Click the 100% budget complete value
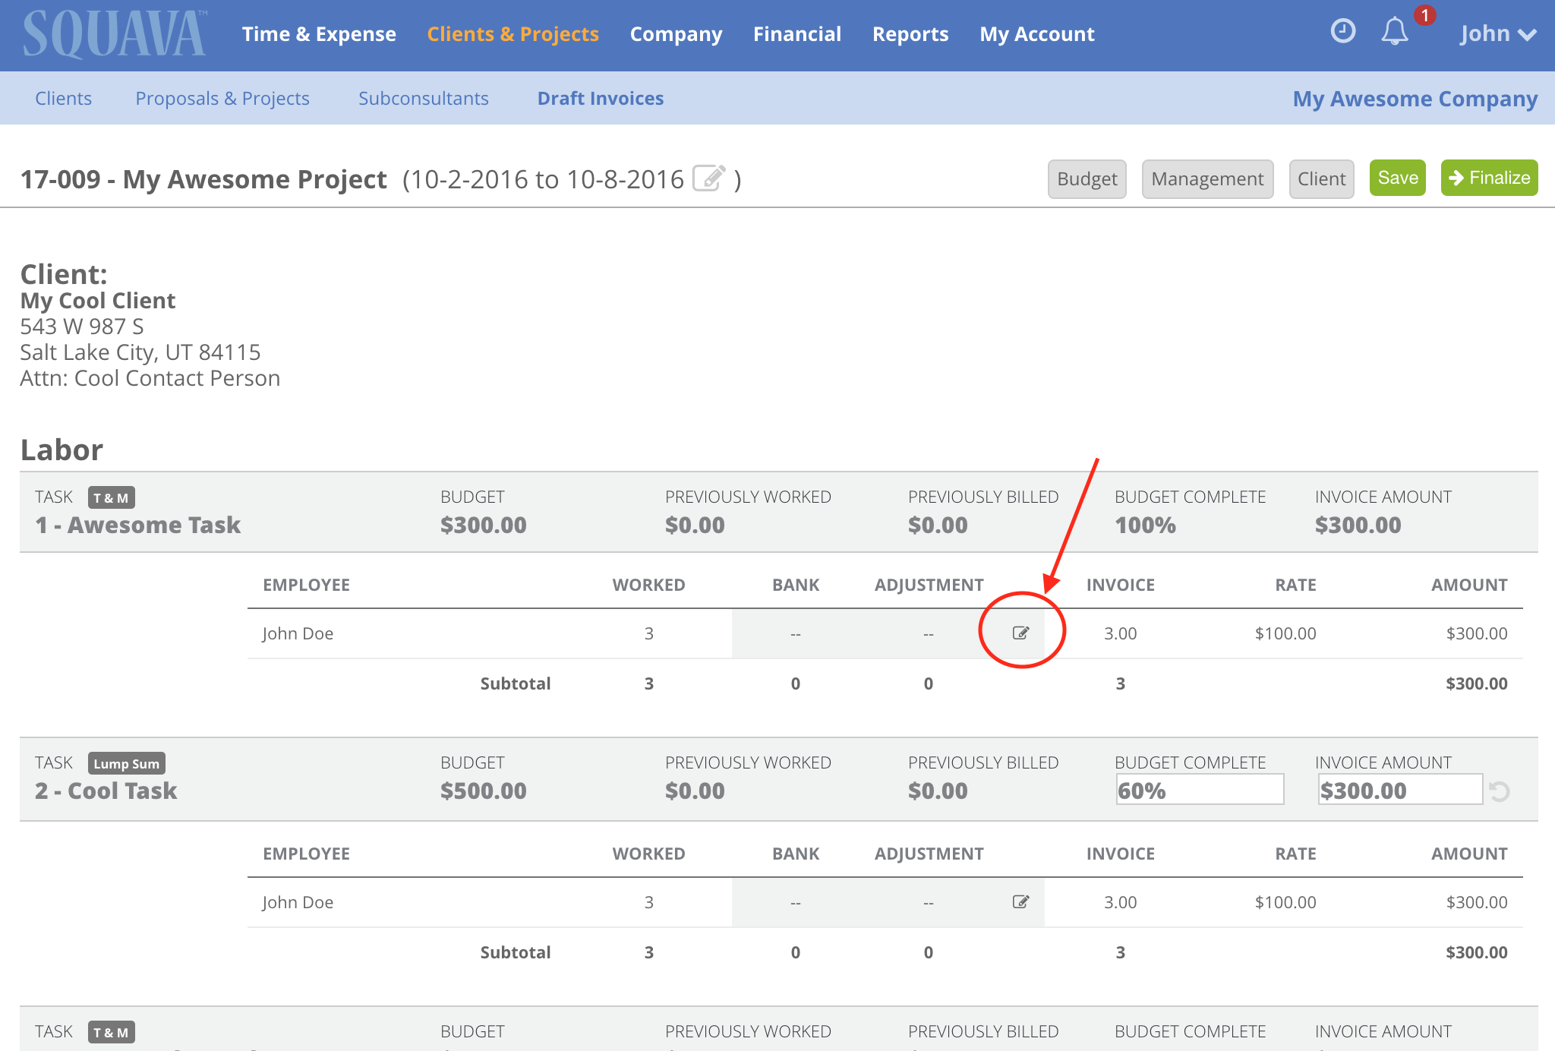1555x1051 pixels. 1145,525
